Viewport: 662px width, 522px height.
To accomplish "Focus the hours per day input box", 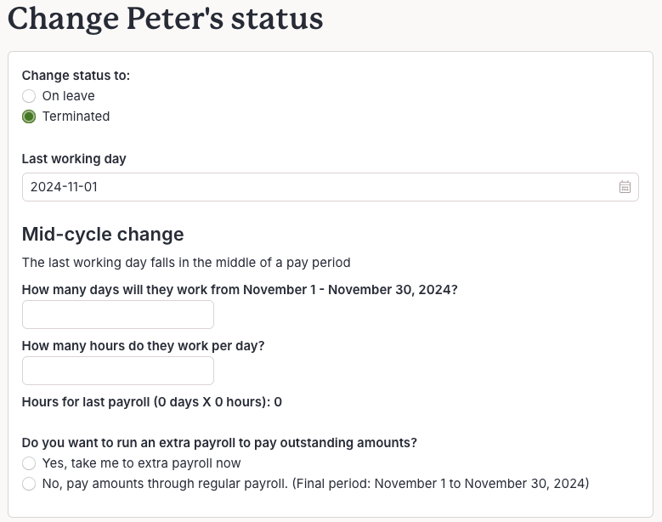I will [x=118, y=371].
